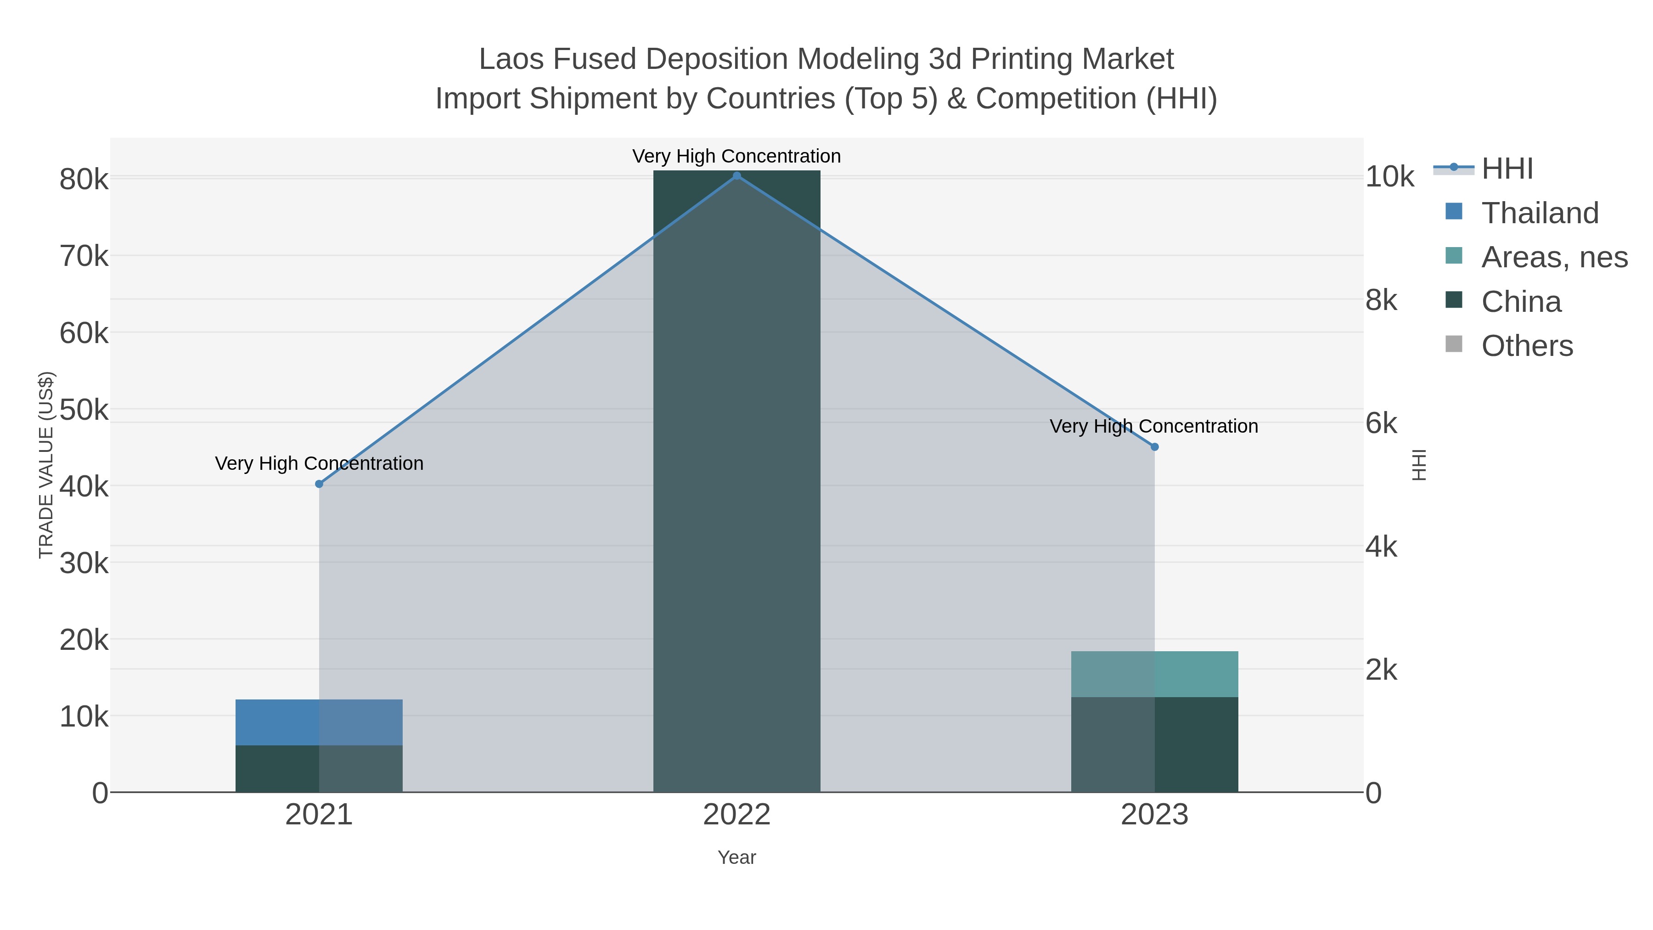
Task: Click the HHI line marker in legend
Action: click(x=1454, y=168)
